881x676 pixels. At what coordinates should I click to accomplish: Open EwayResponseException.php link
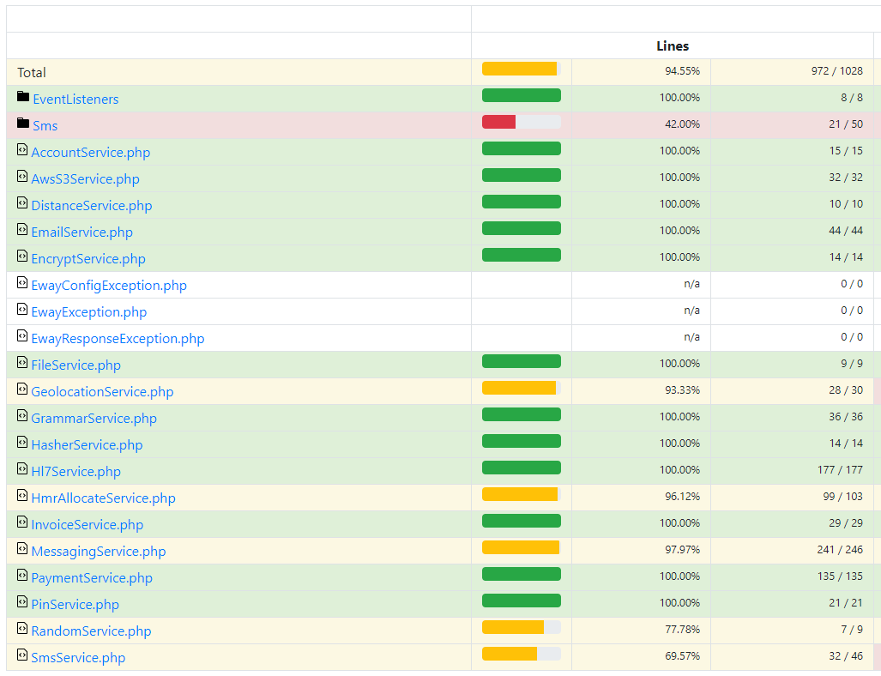[x=118, y=338]
